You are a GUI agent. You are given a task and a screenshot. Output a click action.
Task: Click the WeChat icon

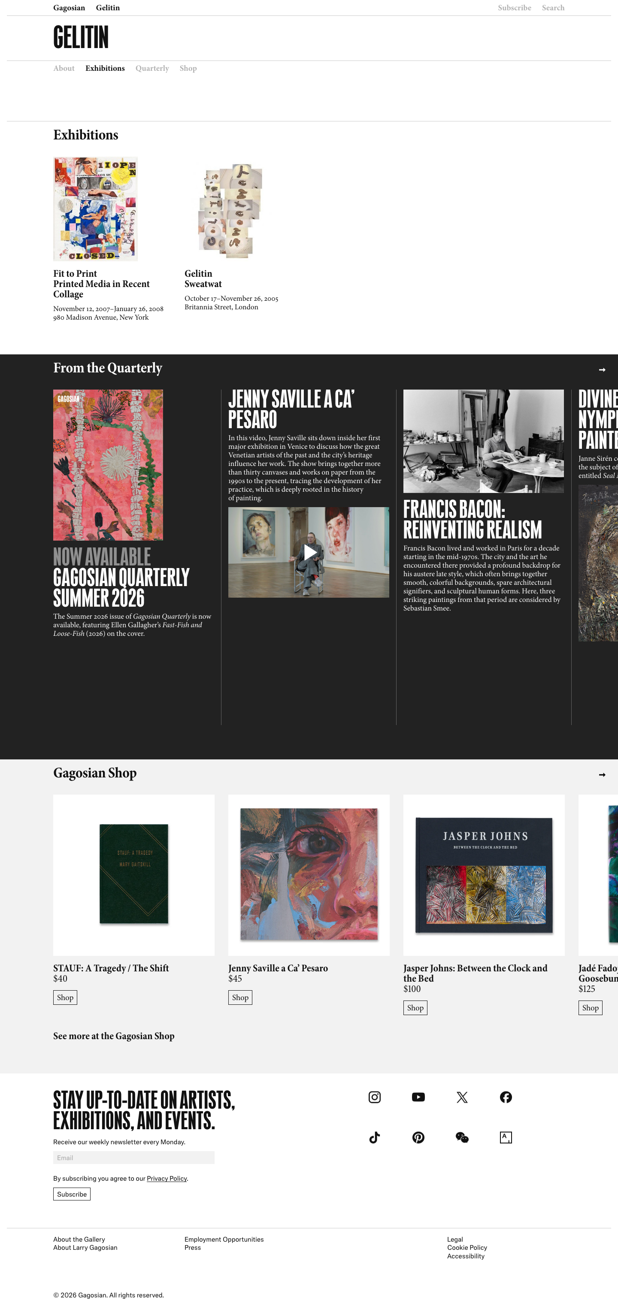462,1137
